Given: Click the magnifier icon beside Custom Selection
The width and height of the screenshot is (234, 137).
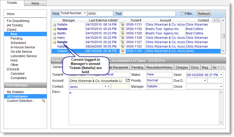Looking at the screenshot, I should tap(44, 101).
